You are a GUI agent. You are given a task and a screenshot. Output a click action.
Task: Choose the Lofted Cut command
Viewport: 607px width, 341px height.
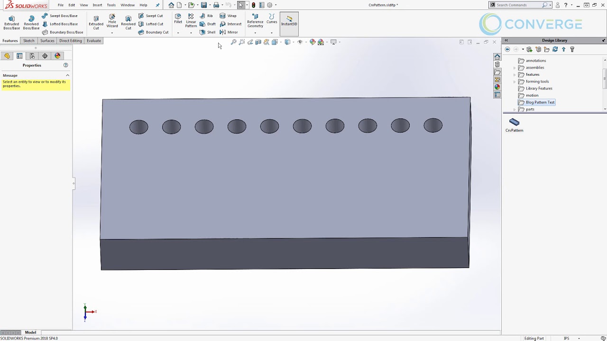pos(150,24)
